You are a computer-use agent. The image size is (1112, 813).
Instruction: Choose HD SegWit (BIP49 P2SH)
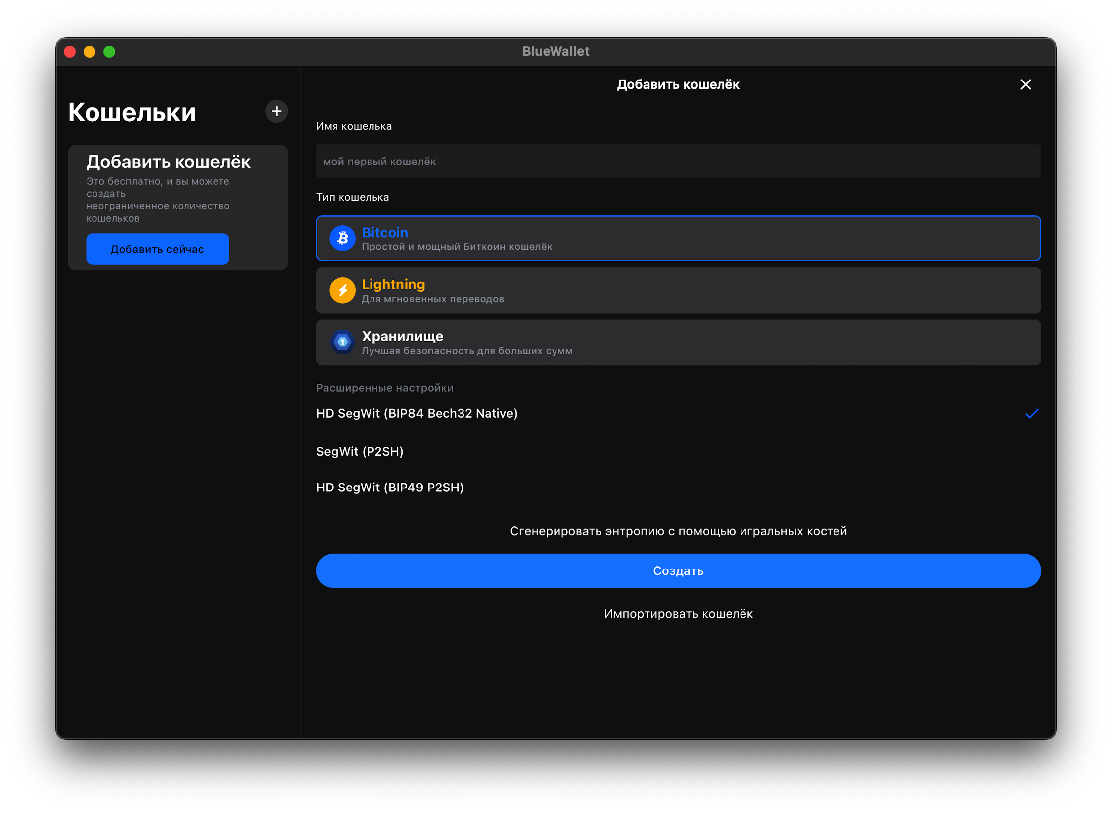pos(390,488)
